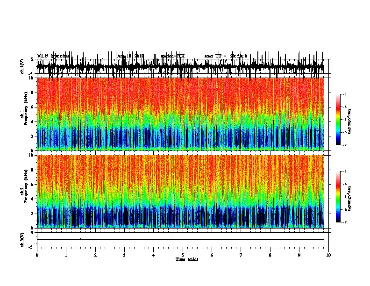Click inside the ch.2 spectrogram panel
Image resolution: width=370 pixels, height=286 pixels.
(x=180, y=192)
